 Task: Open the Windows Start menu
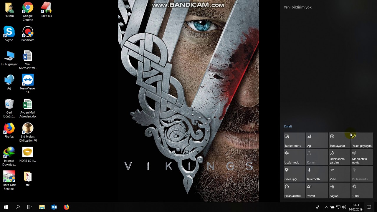6,207
